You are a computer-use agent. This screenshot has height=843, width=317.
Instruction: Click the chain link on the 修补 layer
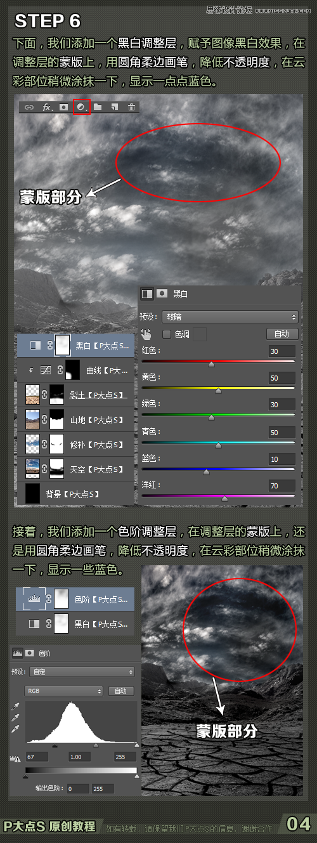point(44,445)
